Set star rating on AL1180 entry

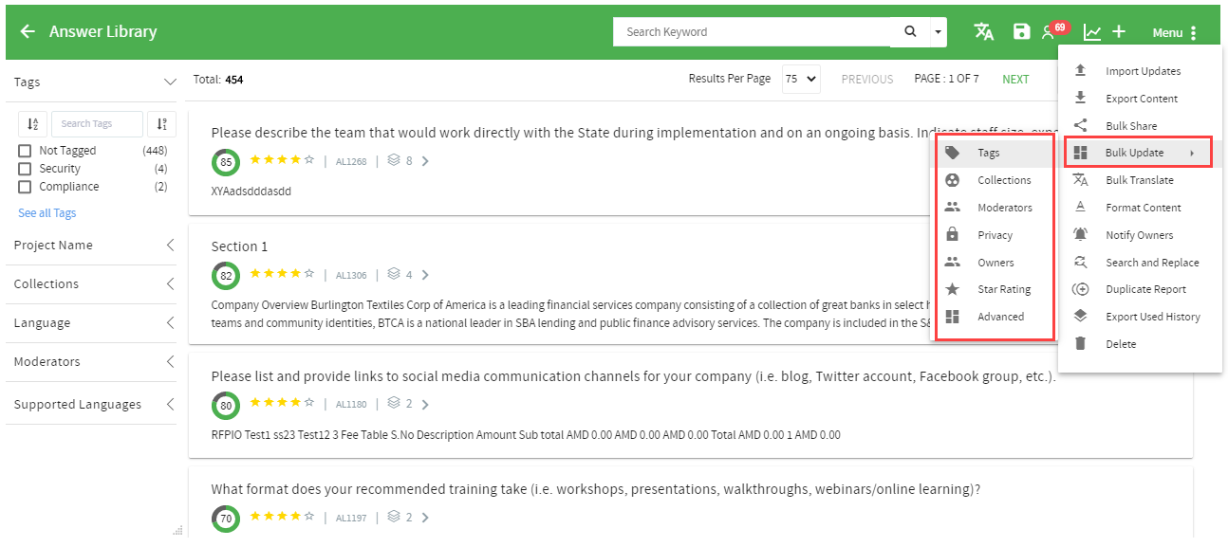pyautogui.click(x=282, y=403)
